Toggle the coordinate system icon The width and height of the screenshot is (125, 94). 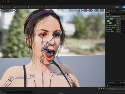pos(79,10)
